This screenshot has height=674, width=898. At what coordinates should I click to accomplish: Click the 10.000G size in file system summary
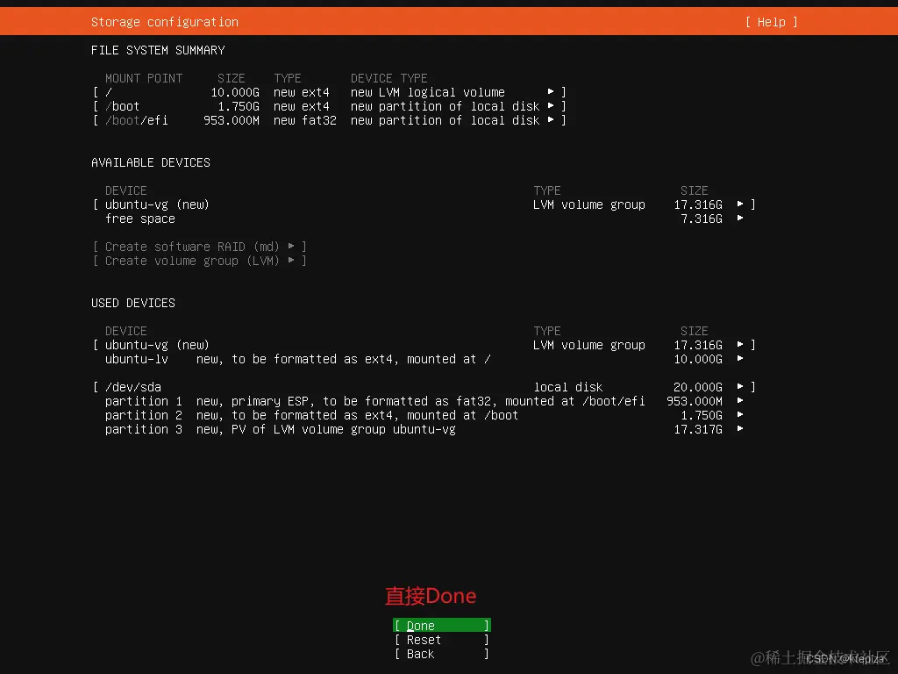pyautogui.click(x=235, y=92)
